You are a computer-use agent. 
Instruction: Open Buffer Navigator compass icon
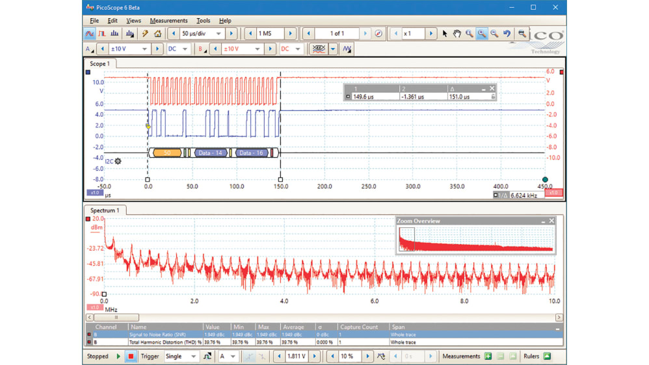pyautogui.click(x=378, y=34)
